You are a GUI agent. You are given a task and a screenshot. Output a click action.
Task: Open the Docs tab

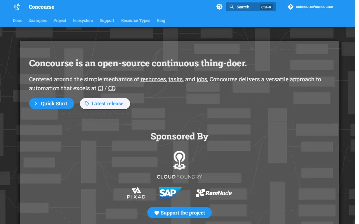17,20
